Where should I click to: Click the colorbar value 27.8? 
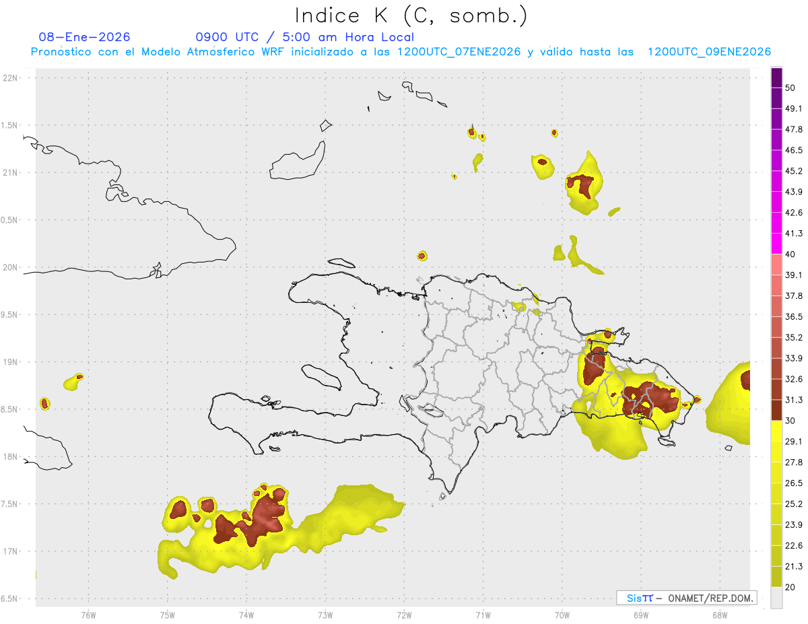(794, 462)
